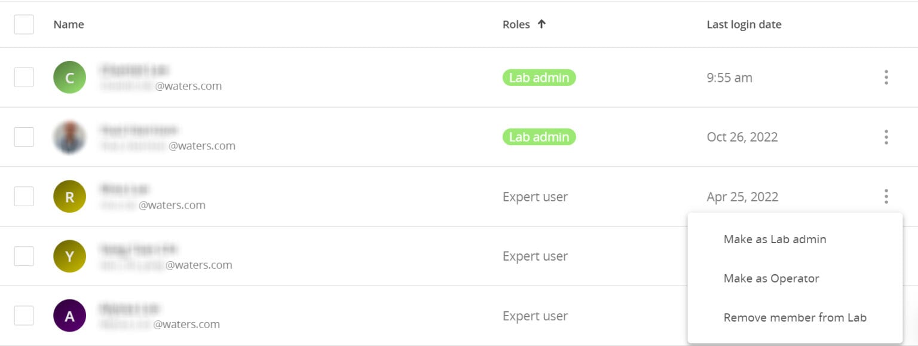Choose Remove member from Lab

(x=795, y=318)
